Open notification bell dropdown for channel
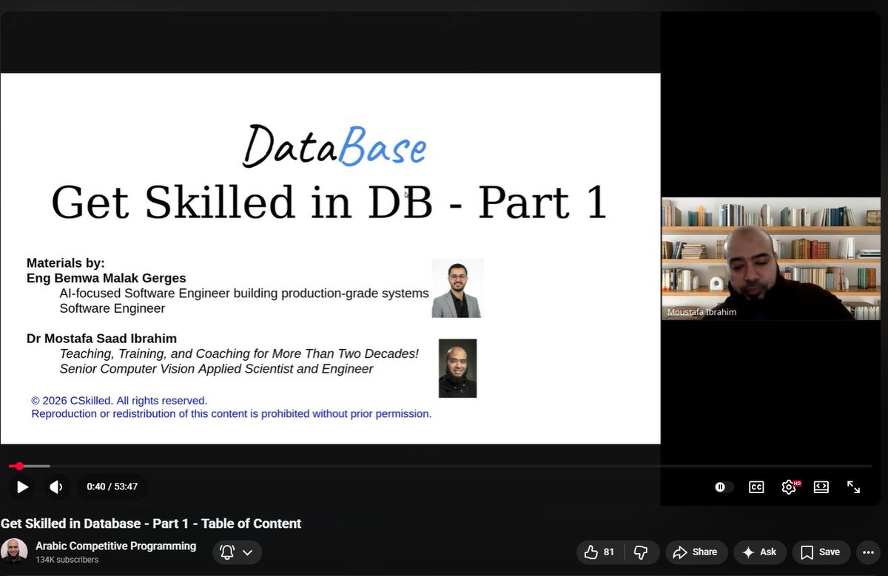Viewport: 888px width, 576px height. tap(237, 552)
